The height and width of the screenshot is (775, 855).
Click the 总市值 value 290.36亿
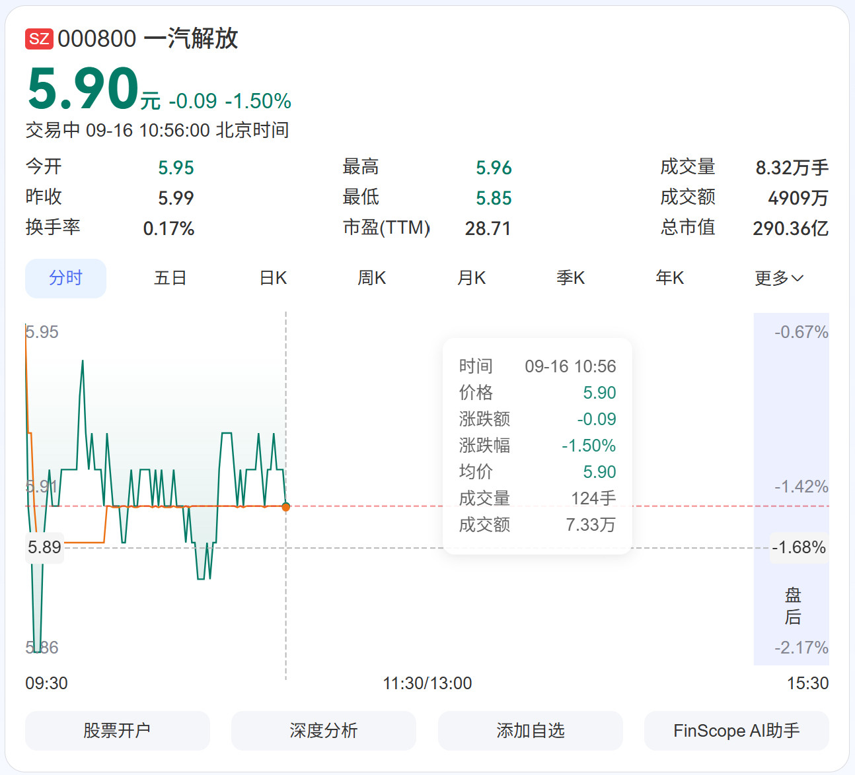pos(791,228)
